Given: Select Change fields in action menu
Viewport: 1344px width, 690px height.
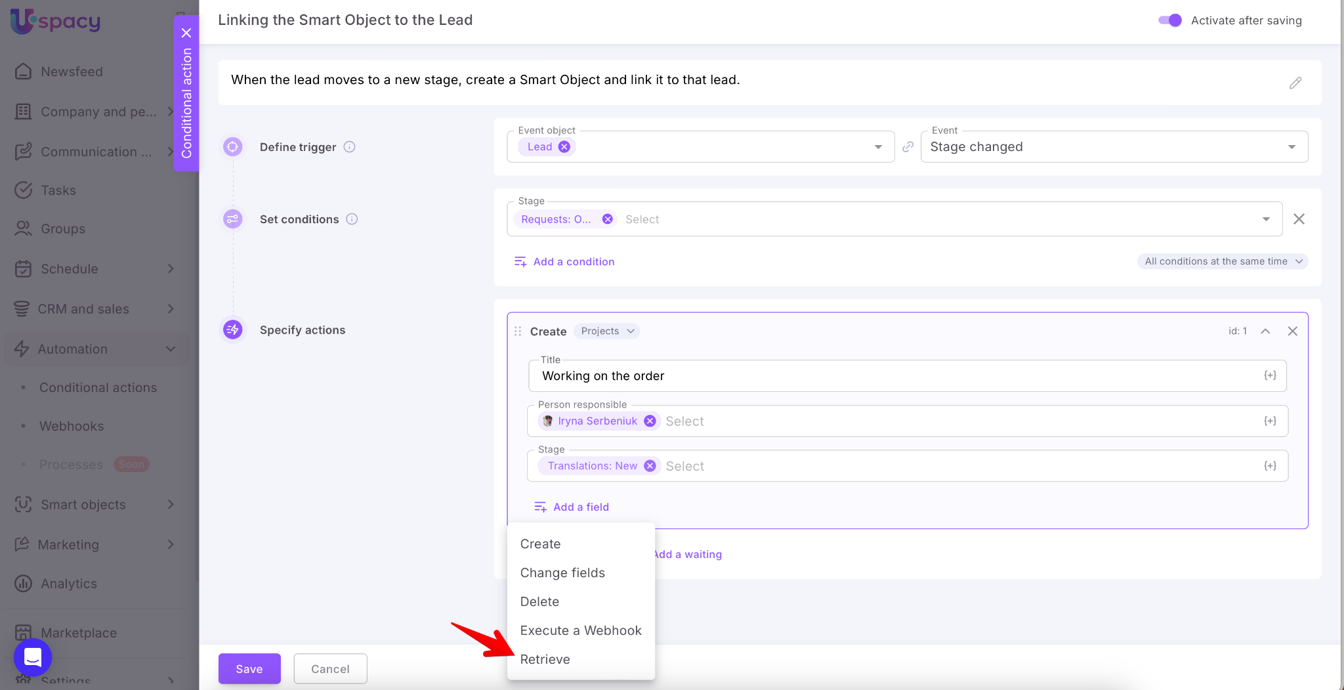Looking at the screenshot, I should pyautogui.click(x=562, y=572).
